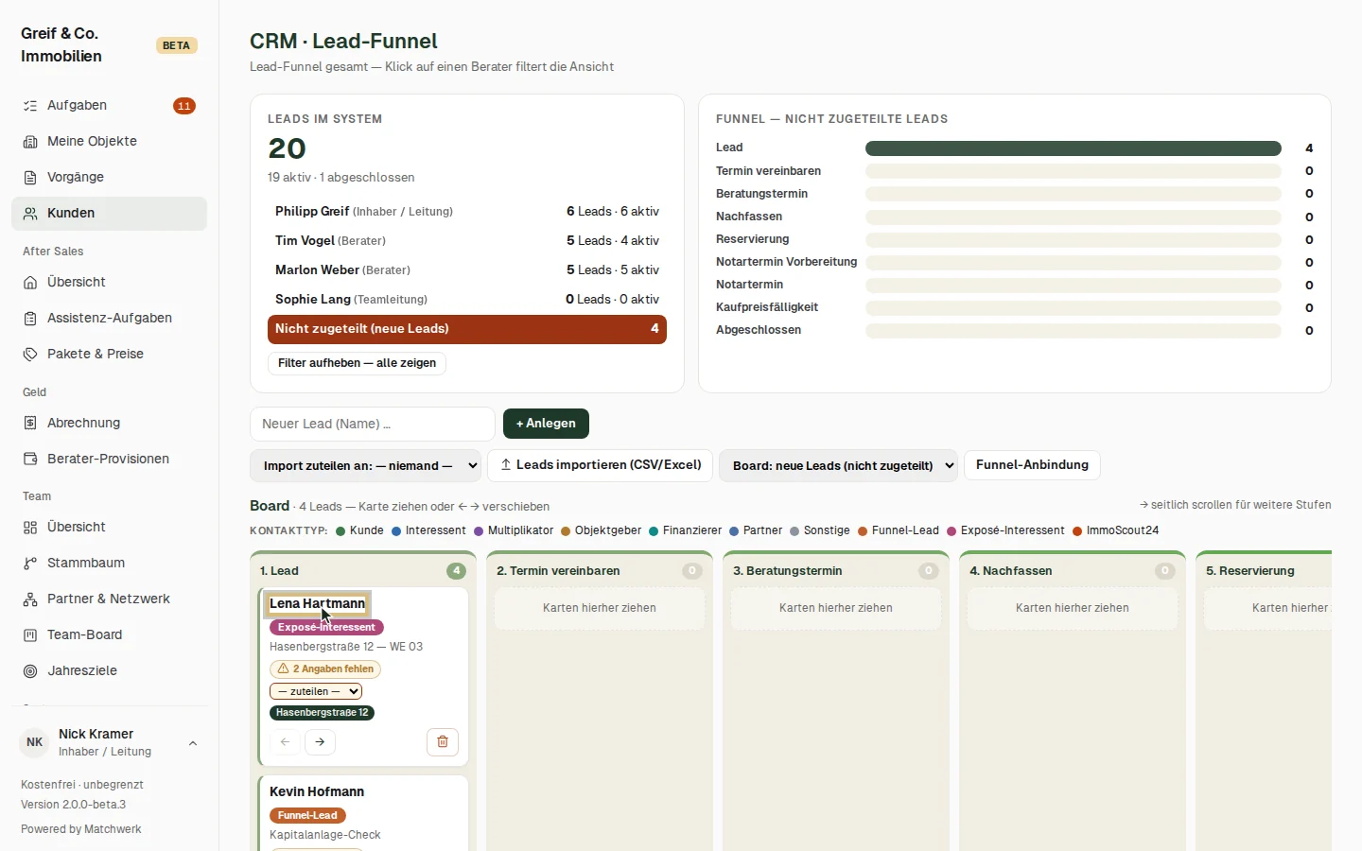The image size is (1362, 851).
Task: Click the Berater-Provisionen wallet icon
Action: tap(30, 460)
